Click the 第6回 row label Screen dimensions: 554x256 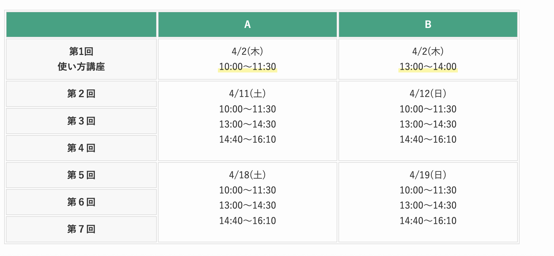[x=81, y=202]
